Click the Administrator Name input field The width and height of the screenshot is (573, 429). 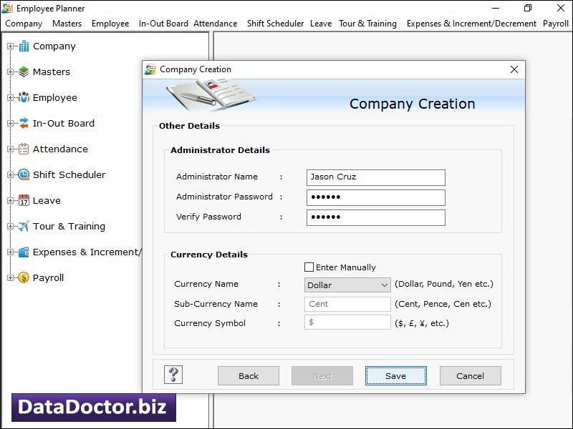point(375,177)
